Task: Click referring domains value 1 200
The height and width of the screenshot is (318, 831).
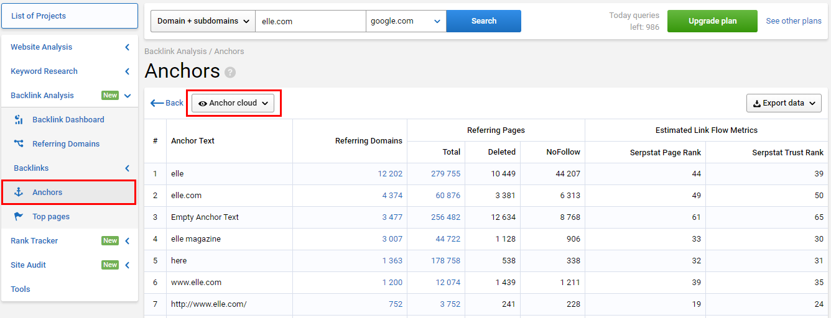Action: (392, 283)
